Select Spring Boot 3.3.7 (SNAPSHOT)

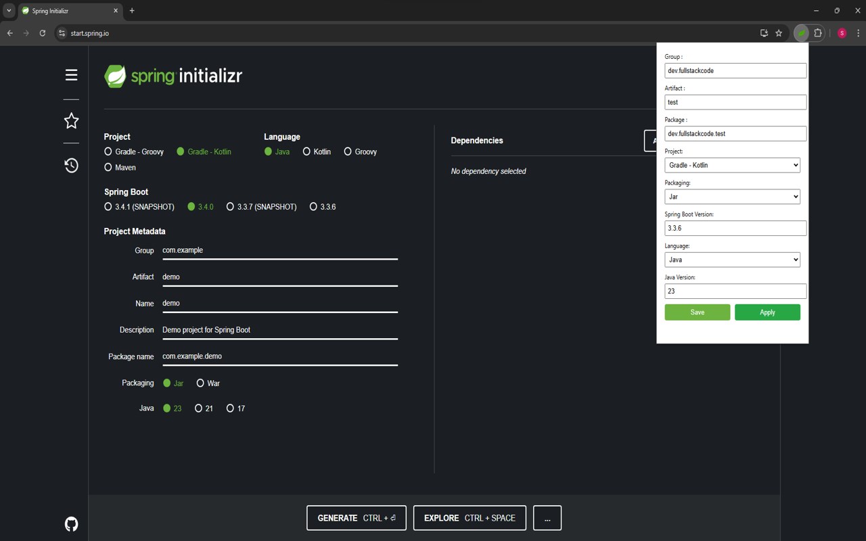pos(261,207)
